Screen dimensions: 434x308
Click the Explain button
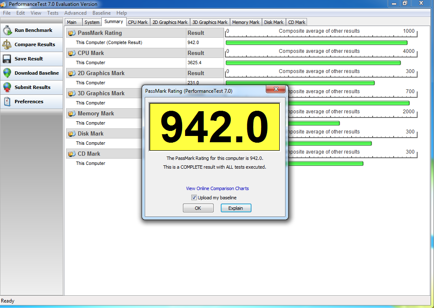coord(236,208)
